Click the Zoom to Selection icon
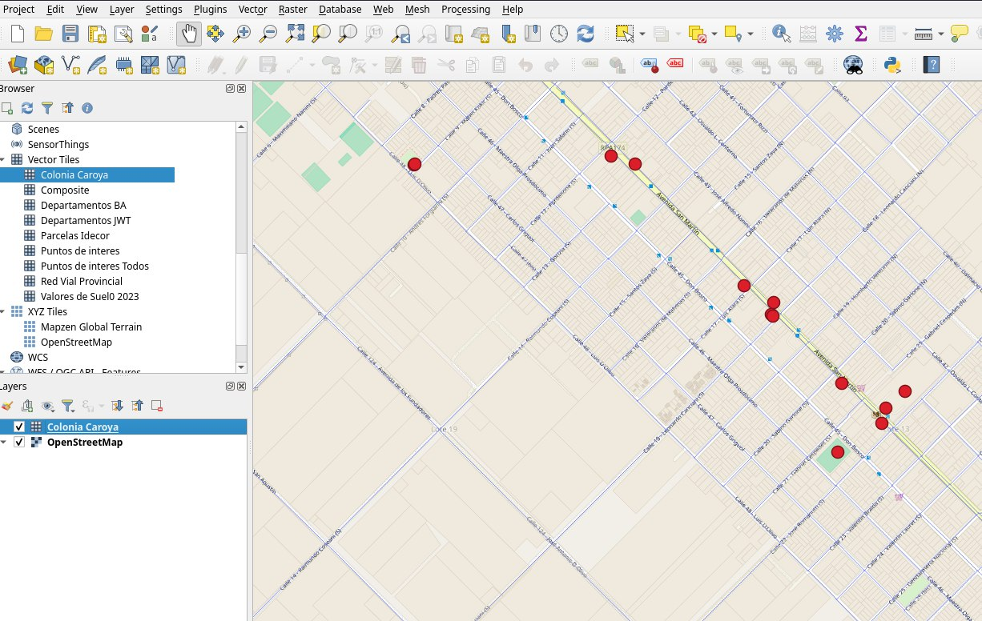The height and width of the screenshot is (621, 982). click(x=321, y=34)
